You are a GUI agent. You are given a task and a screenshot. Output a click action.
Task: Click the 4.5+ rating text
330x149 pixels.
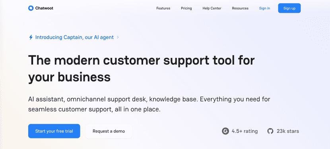click(245, 131)
